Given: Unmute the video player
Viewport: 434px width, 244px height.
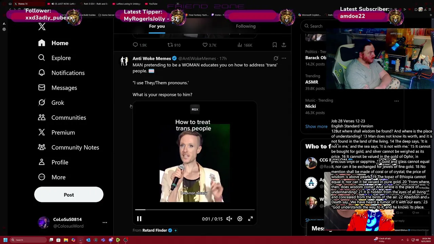Looking at the screenshot, I should pos(229,219).
